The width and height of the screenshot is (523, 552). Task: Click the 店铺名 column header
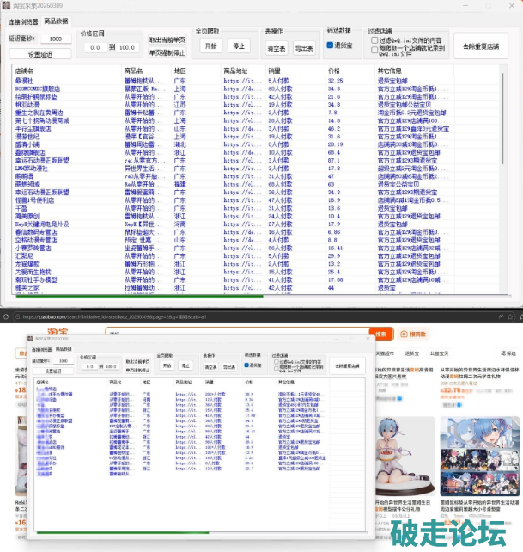(x=26, y=71)
